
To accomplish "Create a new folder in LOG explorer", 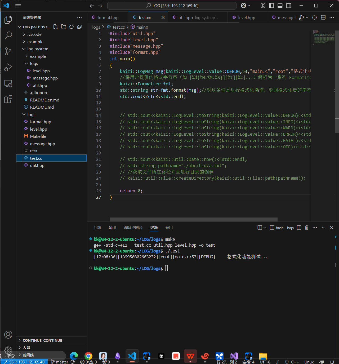I will (x=64, y=27).
